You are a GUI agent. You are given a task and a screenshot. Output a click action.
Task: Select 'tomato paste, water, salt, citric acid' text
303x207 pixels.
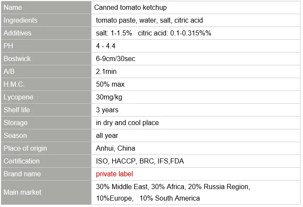[x=149, y=20]
